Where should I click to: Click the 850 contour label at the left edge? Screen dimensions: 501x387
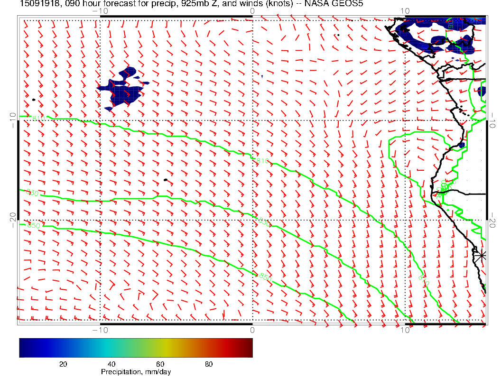tap(33, 226)
